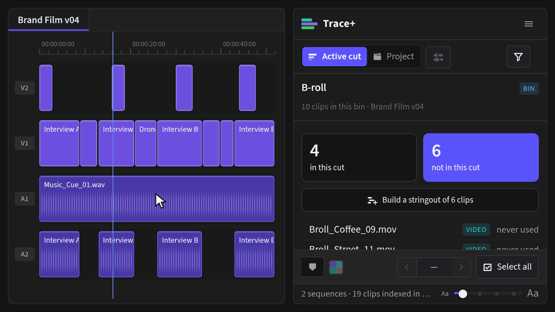The image size is (555, 312).
Task: Select the V1 track header
Action: 25,143
